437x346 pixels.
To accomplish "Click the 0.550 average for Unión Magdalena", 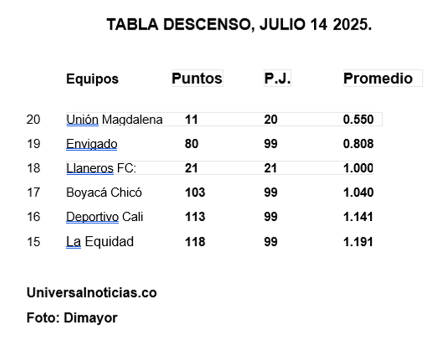I will pyautogui.click(x=358, y=120).
